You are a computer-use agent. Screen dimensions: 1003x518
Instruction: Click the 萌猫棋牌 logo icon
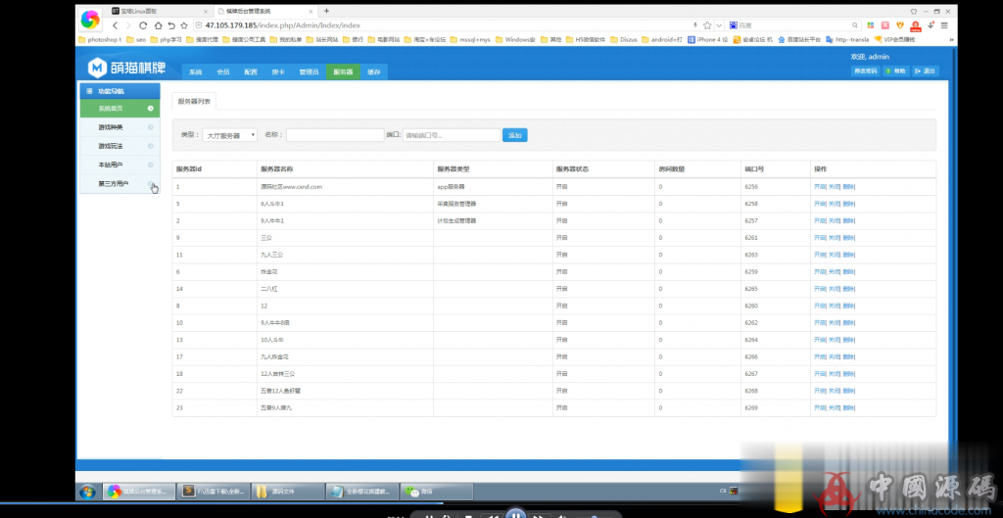(97, 68)
